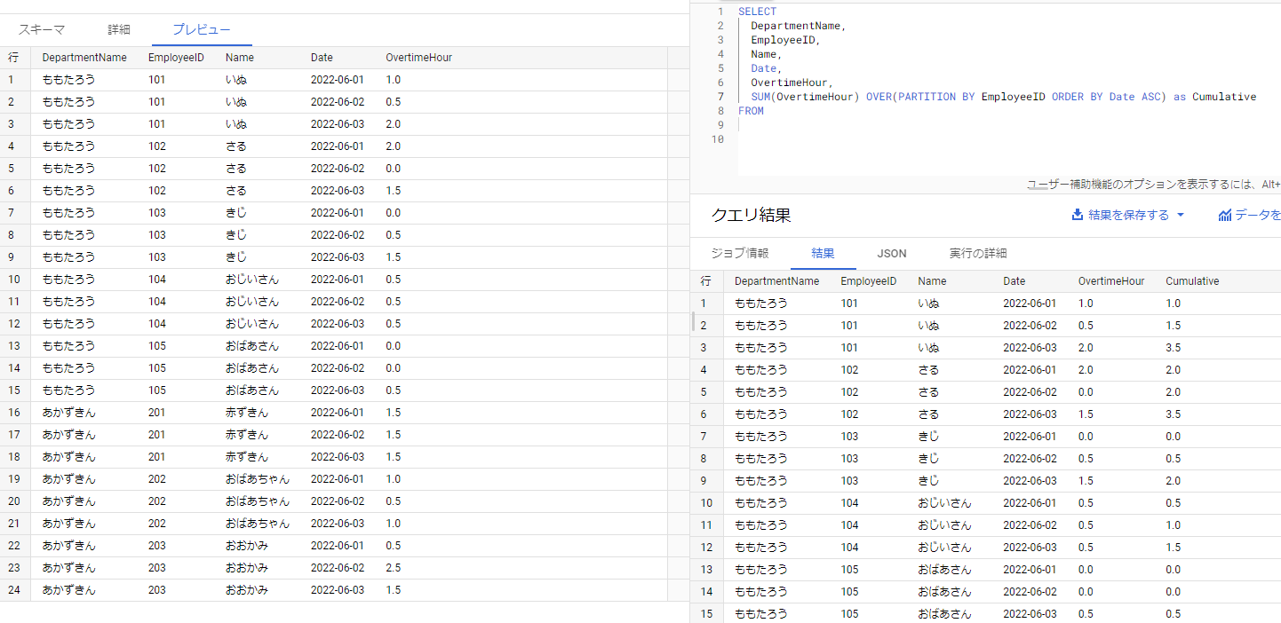Click Cumulative 1.5 in results row 12
Image resolution: width=1281 pixels, height=623 pixels.
click(1174, 548)
